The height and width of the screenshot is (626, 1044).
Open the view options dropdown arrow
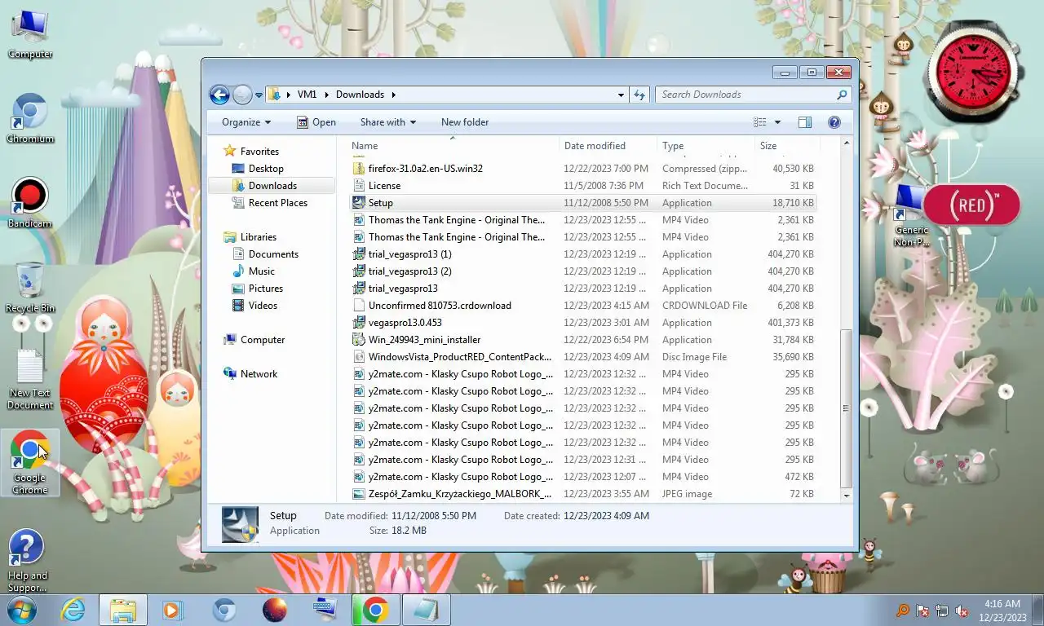click(x=777, y=122)
